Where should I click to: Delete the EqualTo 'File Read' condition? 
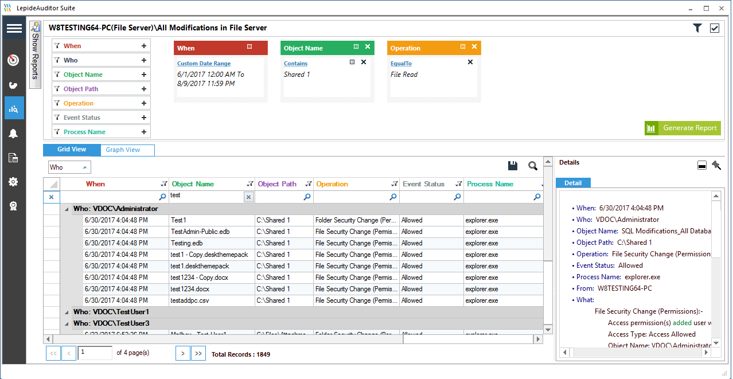point(470,62)
